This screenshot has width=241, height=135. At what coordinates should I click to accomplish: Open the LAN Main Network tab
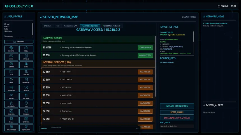pos(112,26)
